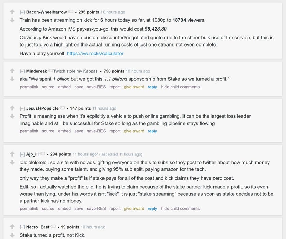The height and width of the screenshot is (239, 286).
Task: Hide child comments under Ajp_iii's comment
Action: click(x=180, y=209)
